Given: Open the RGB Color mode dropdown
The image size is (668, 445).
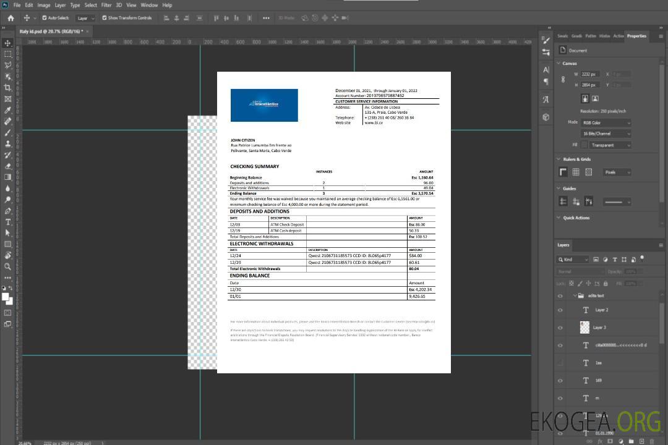Looking at the screenshot, I should pos(606,122).
